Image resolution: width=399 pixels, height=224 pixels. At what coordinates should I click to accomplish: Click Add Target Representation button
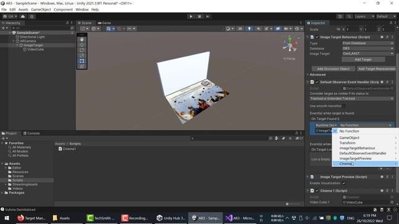[376, 69]
